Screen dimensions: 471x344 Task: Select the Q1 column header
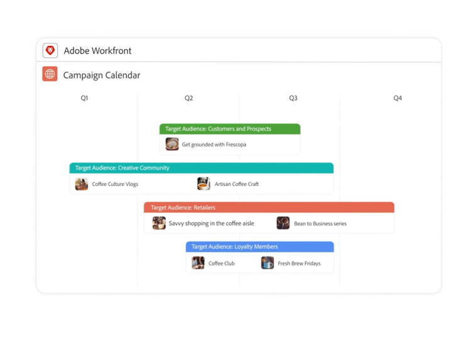coord(84,98)
